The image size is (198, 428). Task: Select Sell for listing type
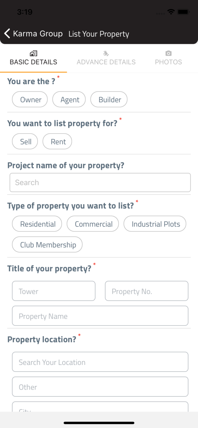[x=25, y=141]
